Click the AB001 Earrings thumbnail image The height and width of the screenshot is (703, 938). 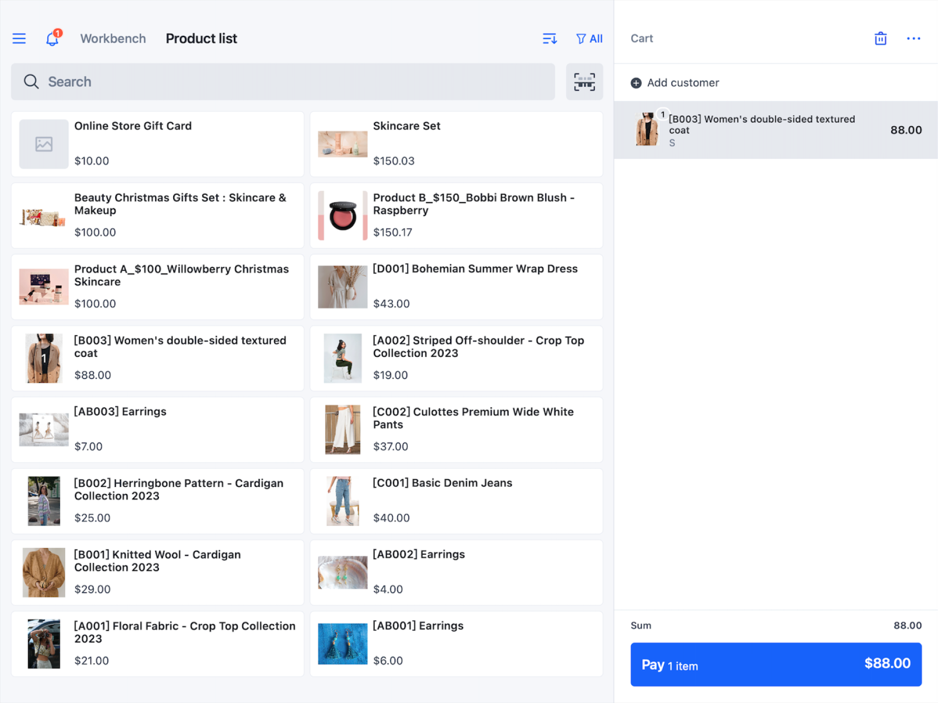[343, 643]
